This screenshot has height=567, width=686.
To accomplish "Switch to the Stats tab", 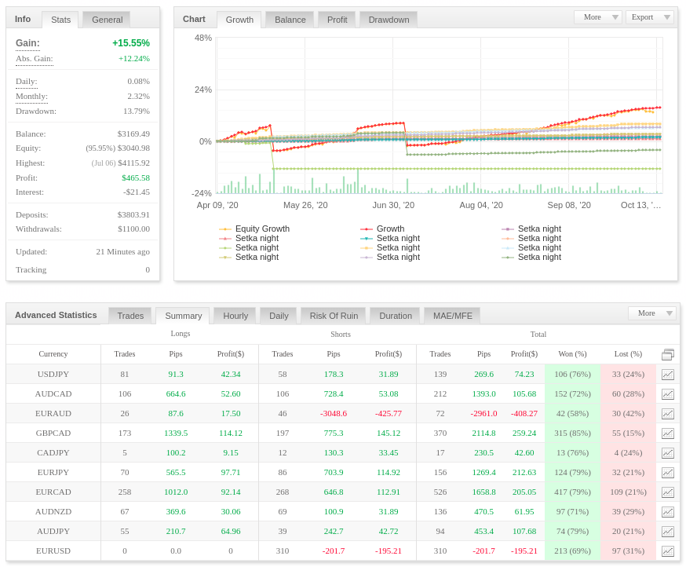I will click(60, 20).
